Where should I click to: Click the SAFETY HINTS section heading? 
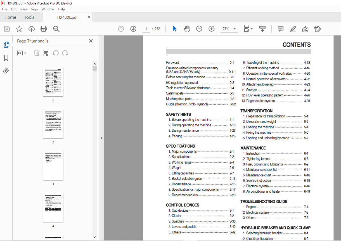point(179,114)
